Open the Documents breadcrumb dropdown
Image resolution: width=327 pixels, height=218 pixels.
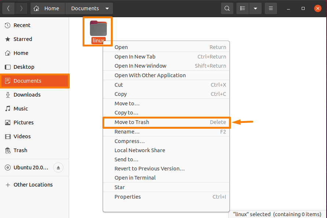coord(106,8)
